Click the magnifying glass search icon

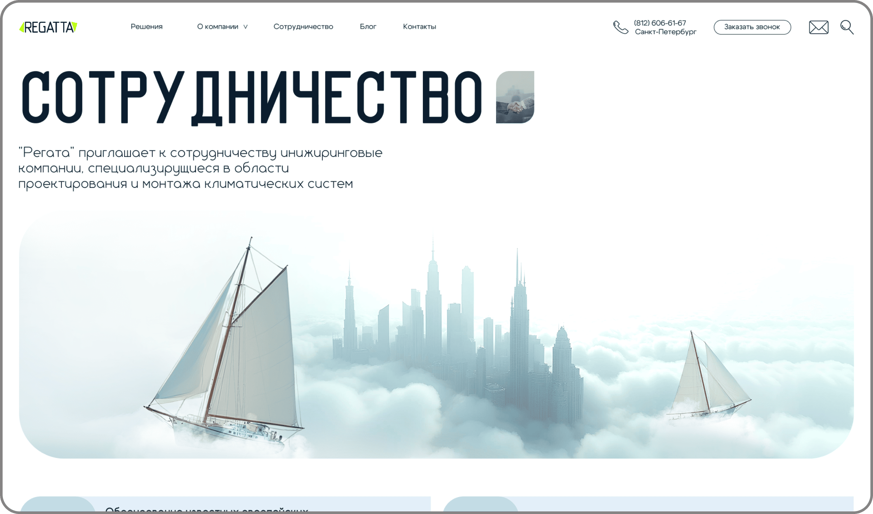(847, 27)
